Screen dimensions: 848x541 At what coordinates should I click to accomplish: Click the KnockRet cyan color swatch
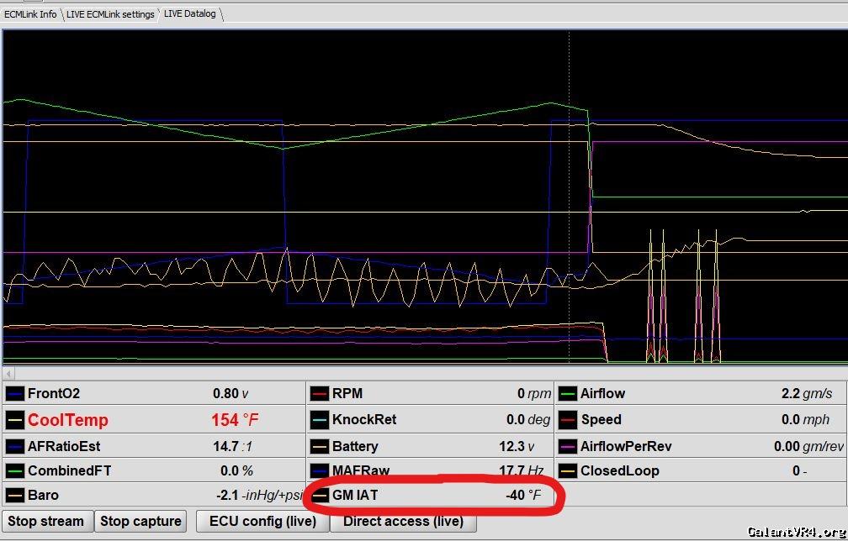pos(320,420)
